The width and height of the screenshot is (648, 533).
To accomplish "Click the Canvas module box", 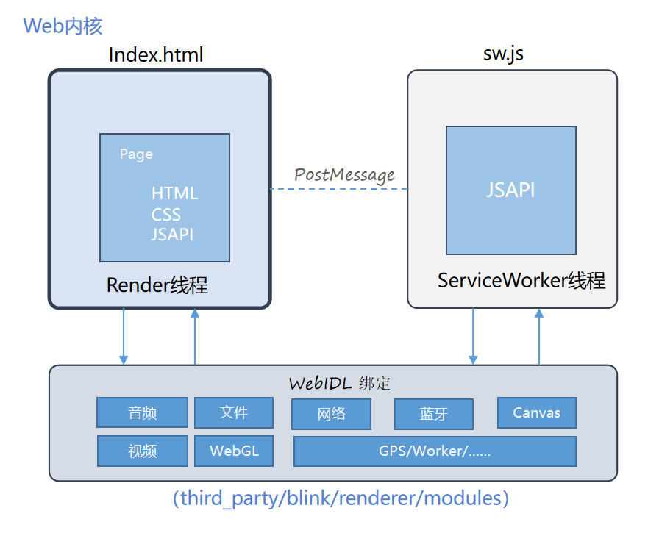I will click(536, 412).
